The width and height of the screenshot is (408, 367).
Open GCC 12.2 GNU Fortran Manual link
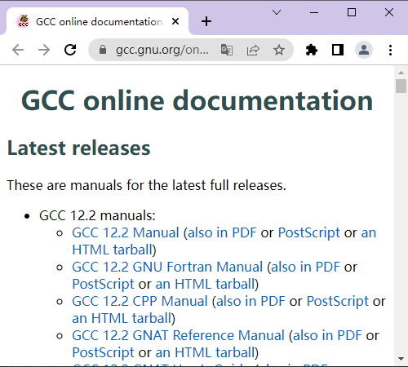167,267
